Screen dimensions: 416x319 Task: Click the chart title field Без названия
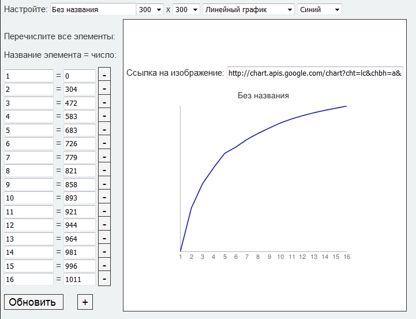pyautogui.click(x=92, y=10)
